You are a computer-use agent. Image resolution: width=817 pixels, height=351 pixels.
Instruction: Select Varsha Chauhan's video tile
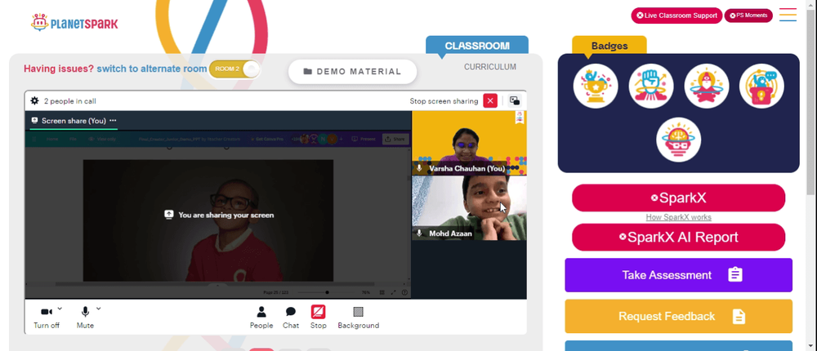coord(469,143)
